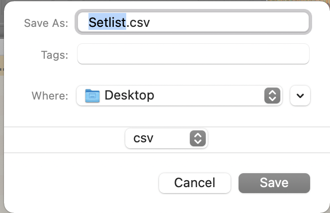Open the Where location dropdown

pos(179,96)
